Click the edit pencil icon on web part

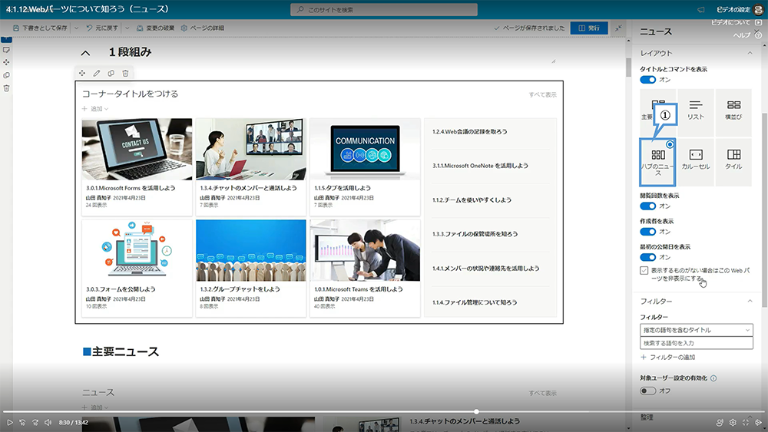97,74
